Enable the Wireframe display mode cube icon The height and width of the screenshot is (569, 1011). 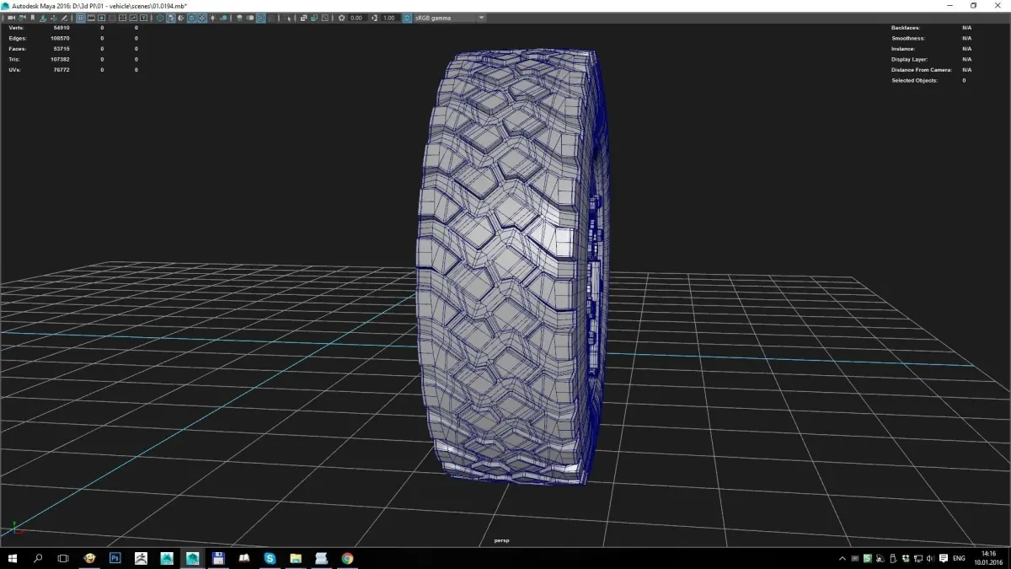160,18
